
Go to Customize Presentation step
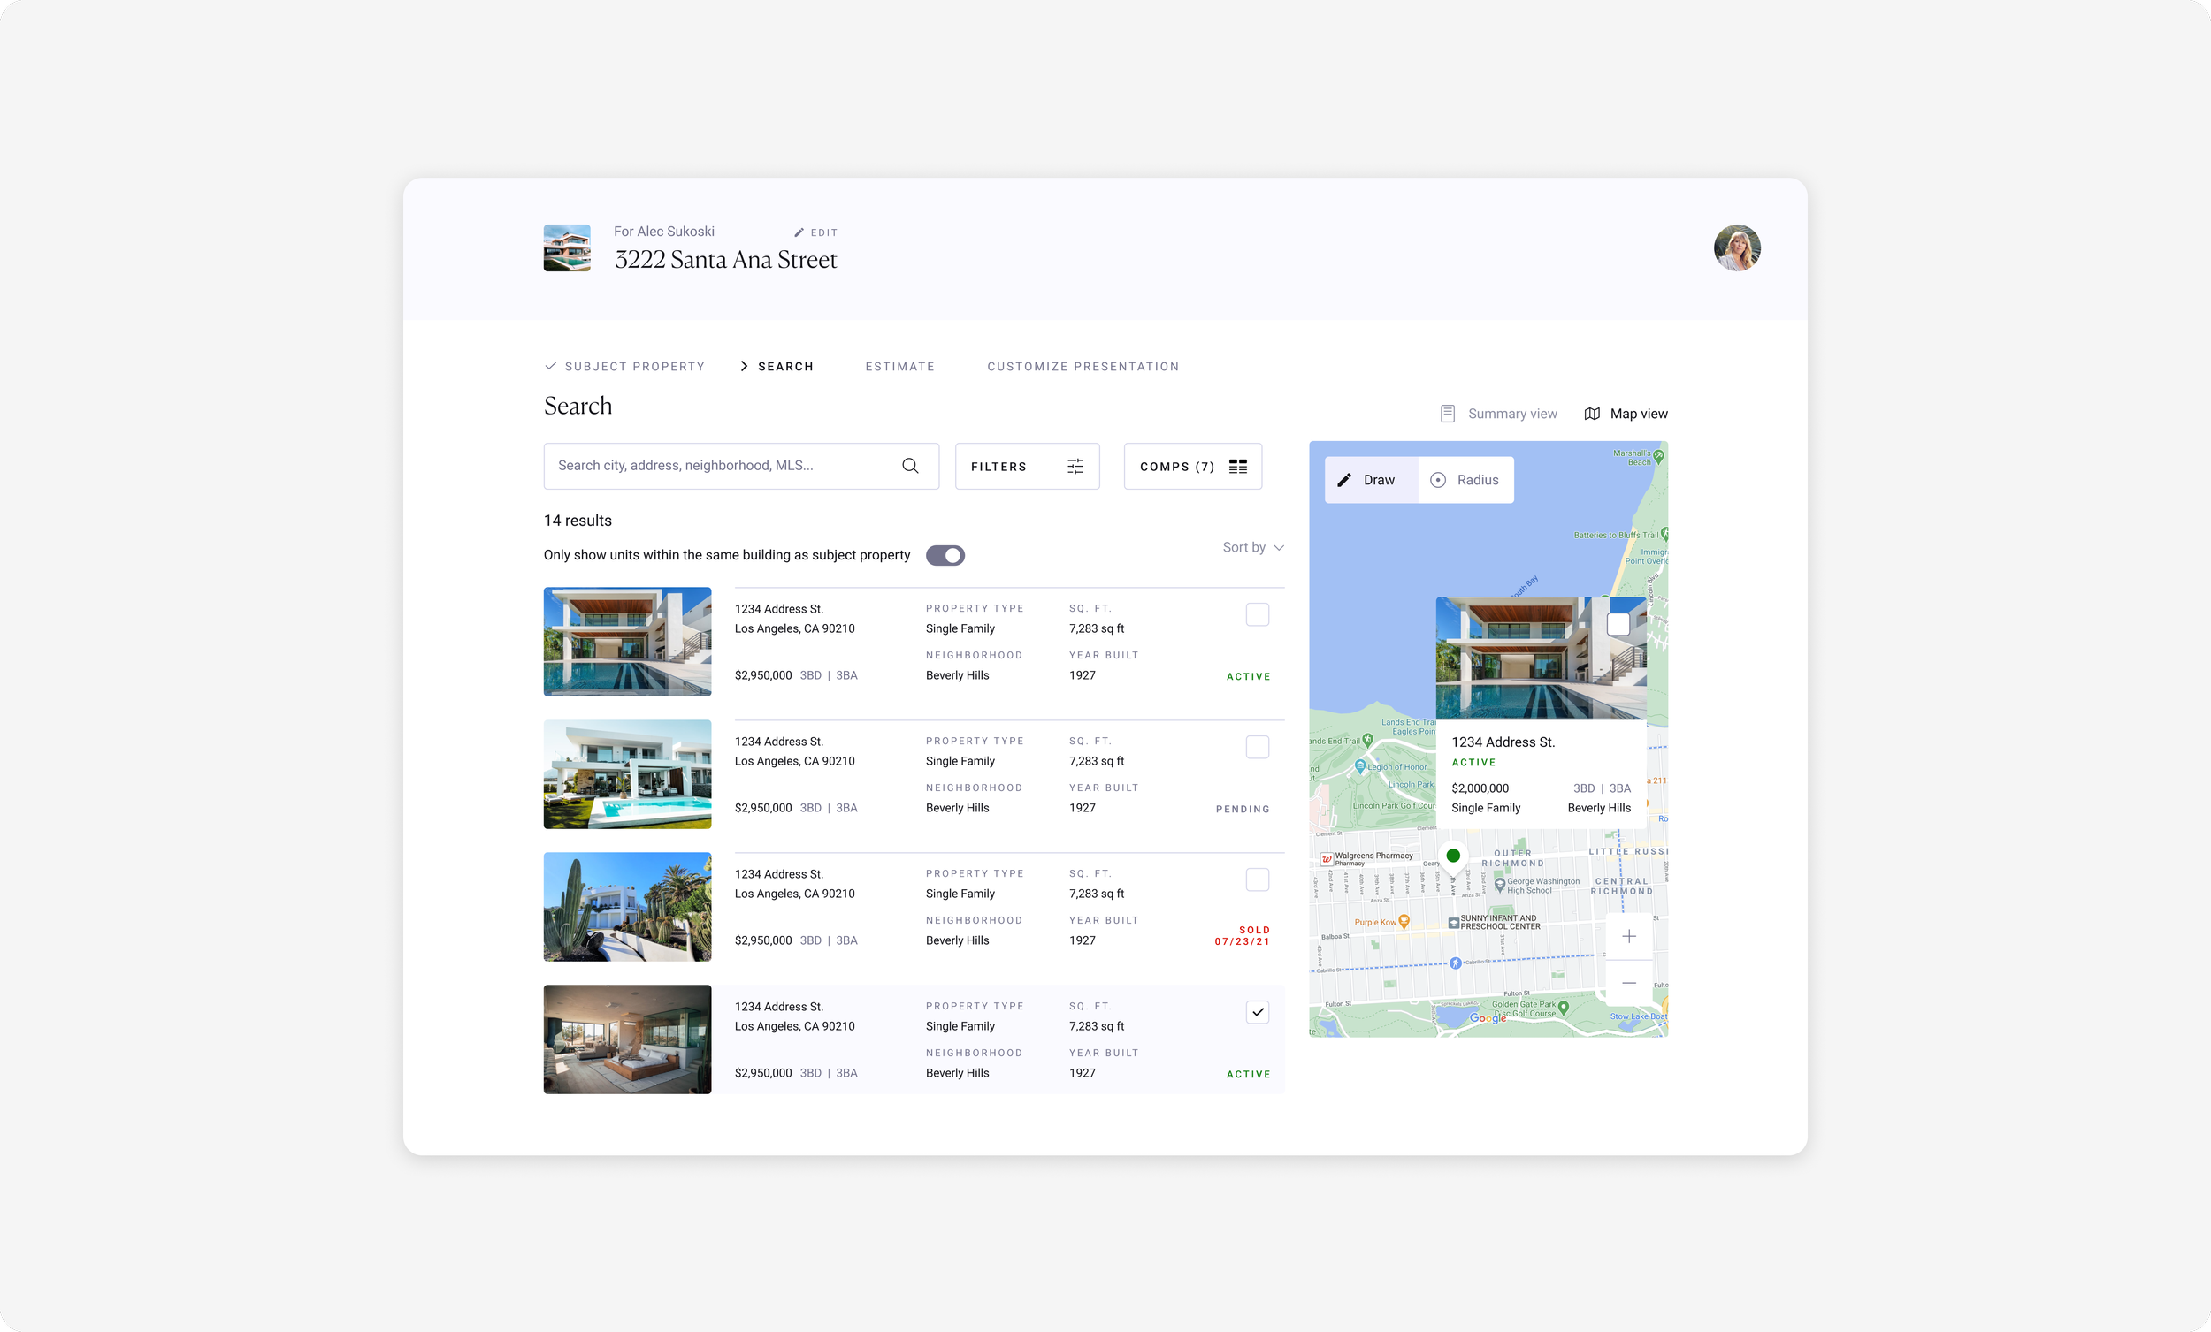pyautogui.click(x=1083, y=367)
